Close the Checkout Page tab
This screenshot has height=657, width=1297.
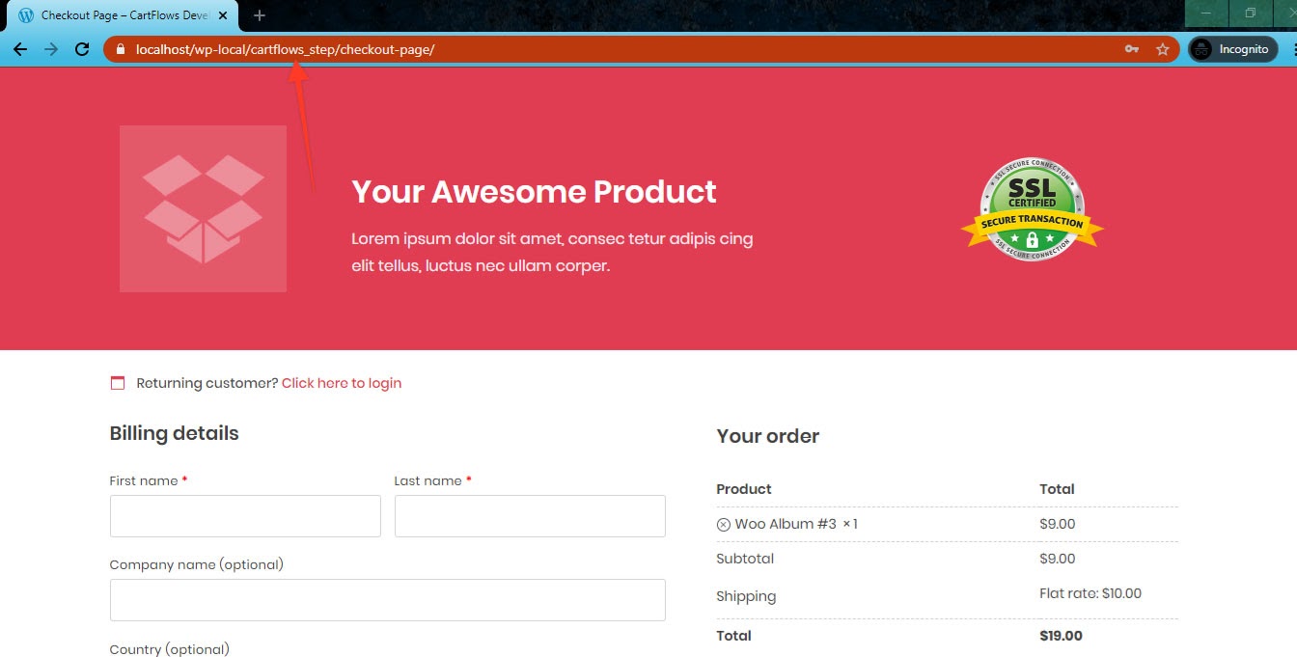point(224,15)
